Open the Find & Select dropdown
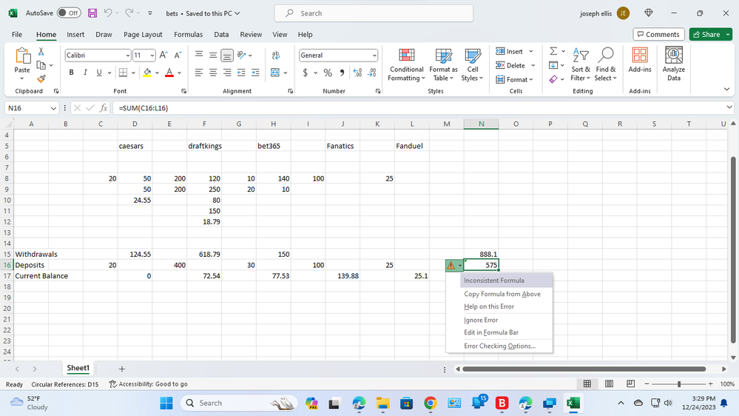This screenshot has height=416, width=739. tap(606, 65)
